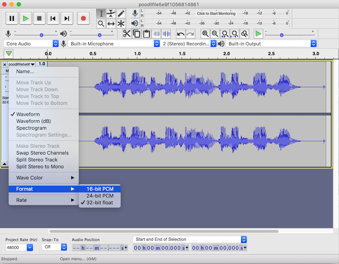Click the highlighted Format menu item
The width and height of the screenshot is (339, 264).
(44, 189)
